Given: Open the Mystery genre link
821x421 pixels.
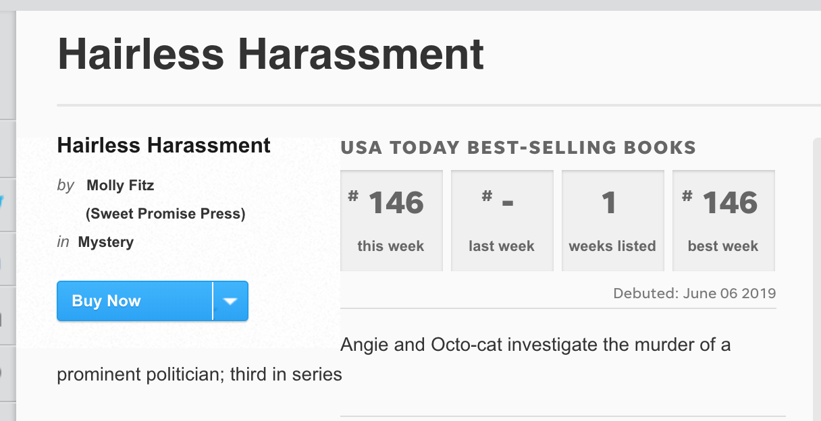Looking at the screenshot, I should pos(106,242).
